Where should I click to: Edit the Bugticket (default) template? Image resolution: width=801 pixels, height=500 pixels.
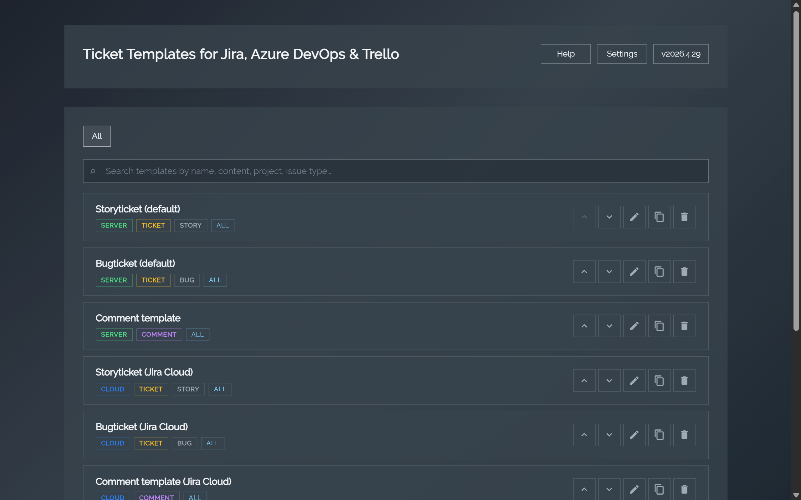coord(634,272)
